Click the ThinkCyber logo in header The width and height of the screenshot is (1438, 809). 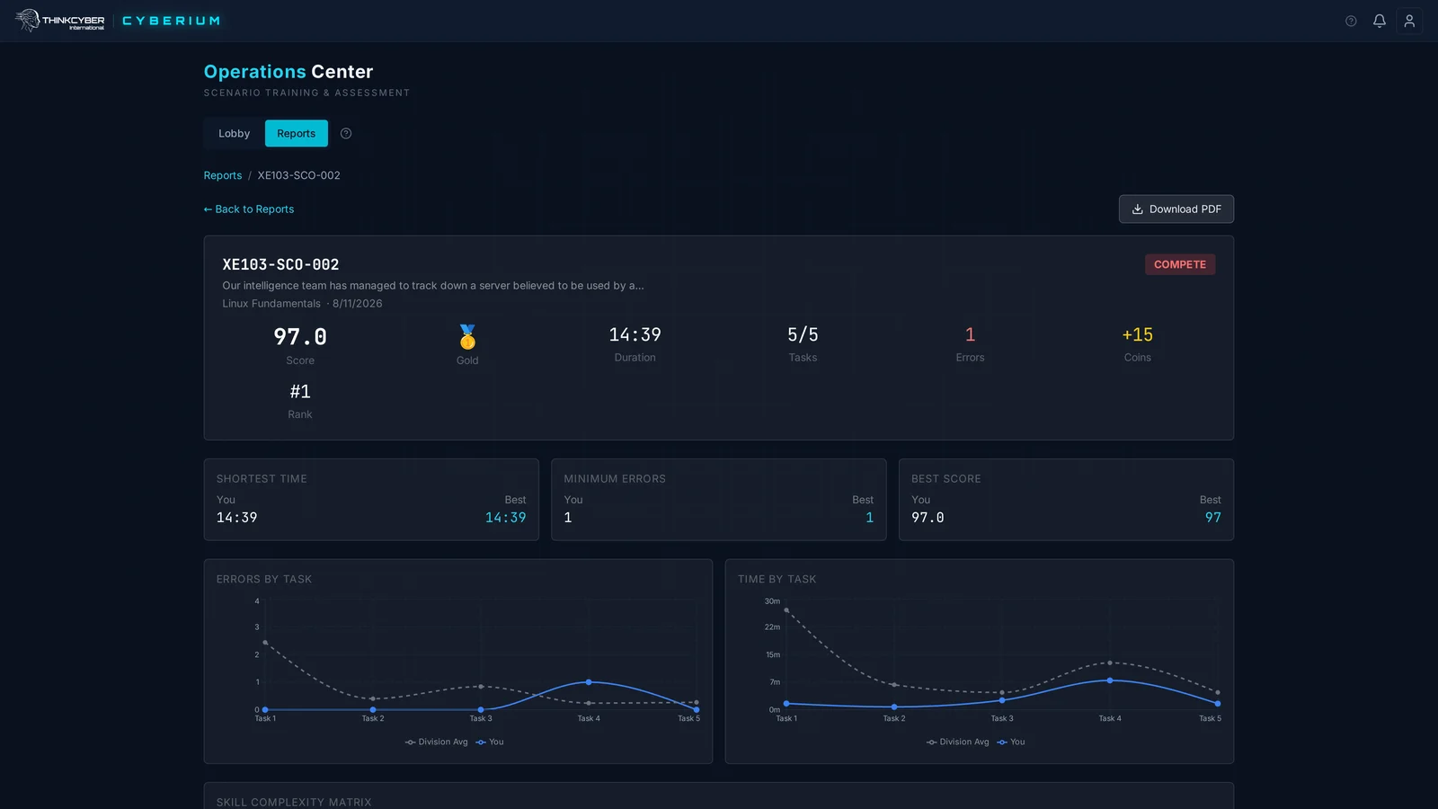coord(59,20)
